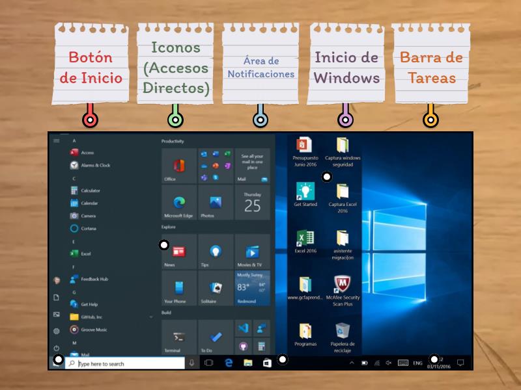Open the Photos tile

click(216, 202)
